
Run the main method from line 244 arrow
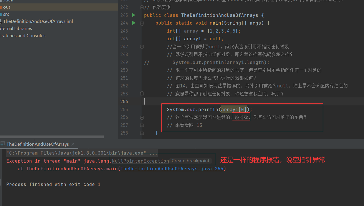pos(133,23)
